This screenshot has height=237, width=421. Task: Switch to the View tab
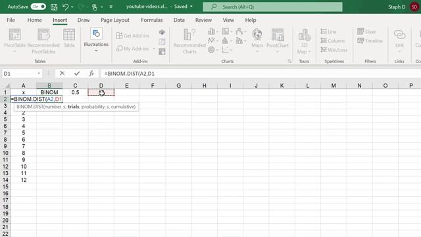click(x=228, y=20)
